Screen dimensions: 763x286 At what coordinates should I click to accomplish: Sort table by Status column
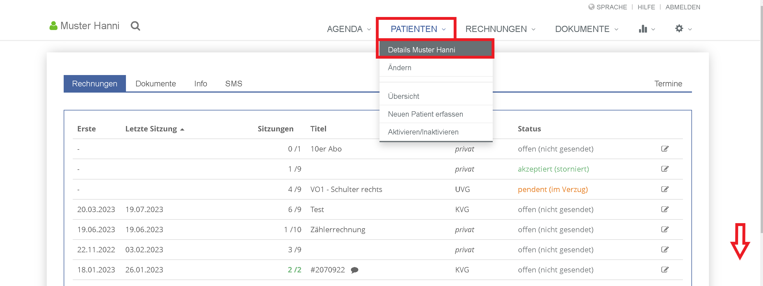point(529,129)
